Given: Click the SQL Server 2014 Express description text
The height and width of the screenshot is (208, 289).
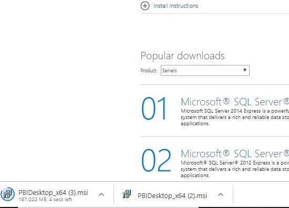Looking at the screenshot, I should tap(235, 117).
